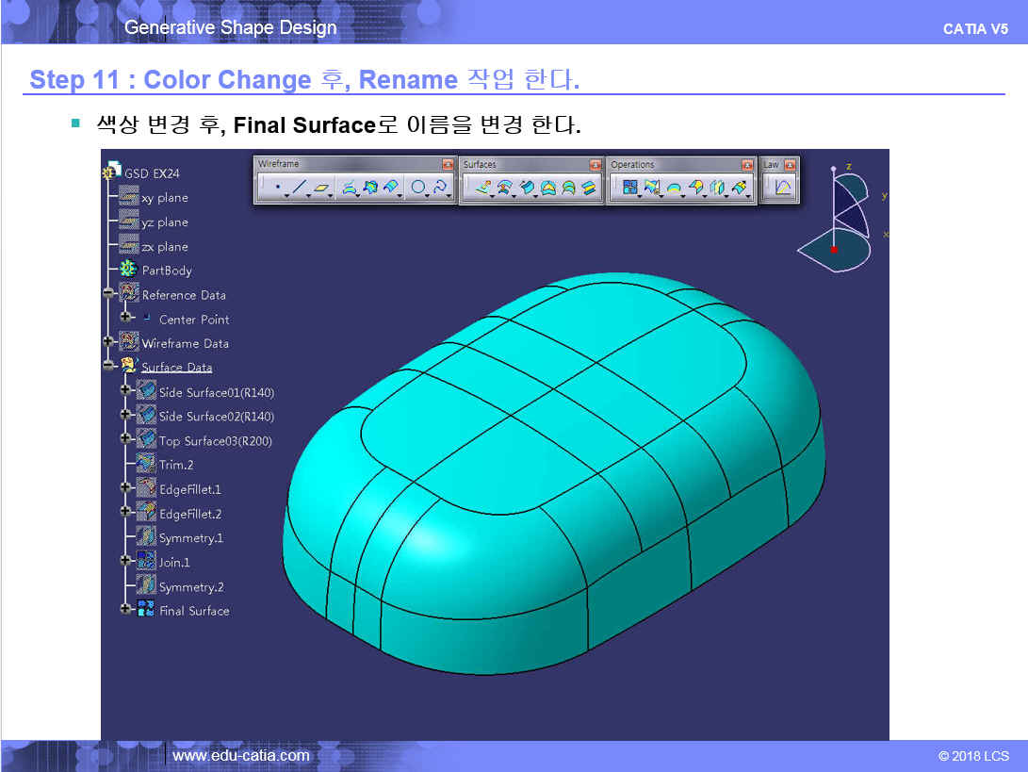Image resolution: width=1028 pixels, height=772 pixels.
Task: Click the Plane tool icon
Action: [x=322, y=188]
